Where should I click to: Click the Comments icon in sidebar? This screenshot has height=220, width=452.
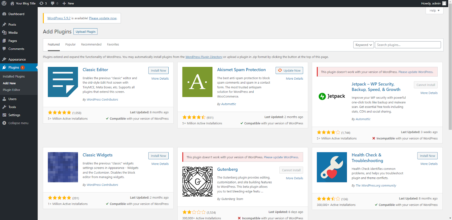click(x=4, y=49)
